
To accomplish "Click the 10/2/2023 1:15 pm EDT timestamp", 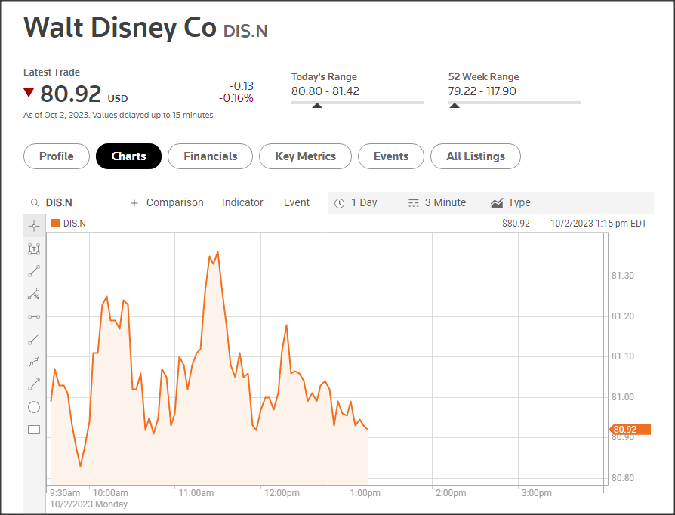I will tap(599, 224).
